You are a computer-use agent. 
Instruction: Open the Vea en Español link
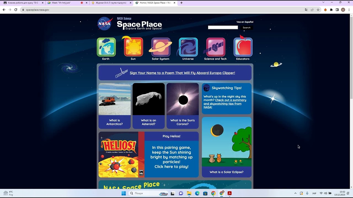[245, 22]
